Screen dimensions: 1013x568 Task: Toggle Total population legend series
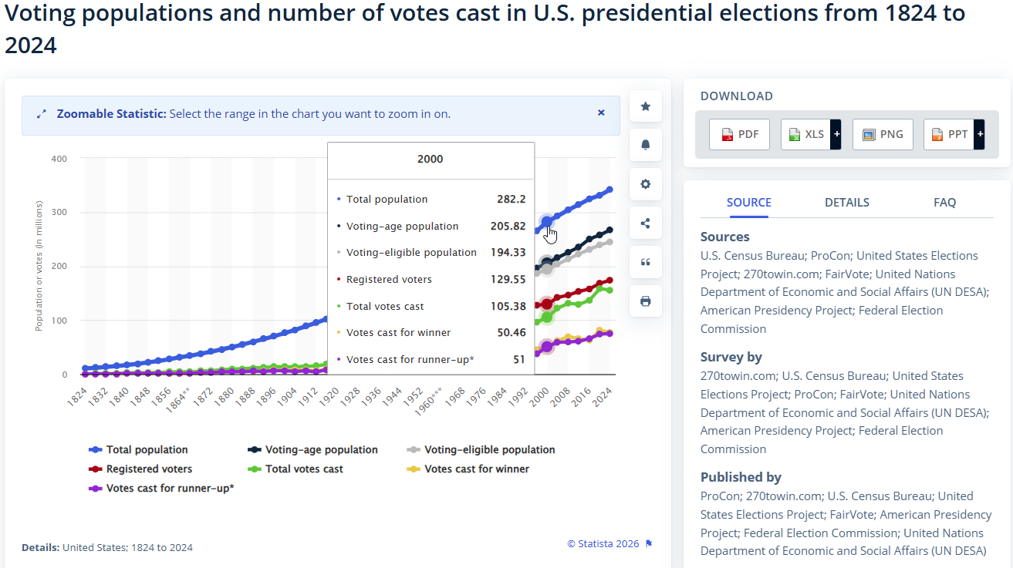pyautogui.click(x=139, y=449)
